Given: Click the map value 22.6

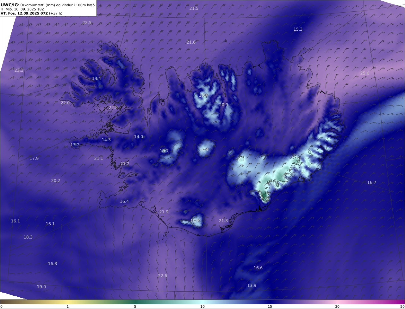Looking at the screenshot, I should 163,276.
